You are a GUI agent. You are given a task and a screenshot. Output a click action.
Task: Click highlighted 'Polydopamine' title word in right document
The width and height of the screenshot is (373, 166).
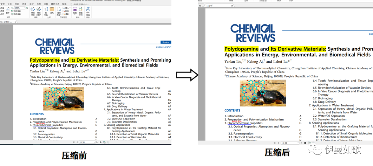pos(241,49)
